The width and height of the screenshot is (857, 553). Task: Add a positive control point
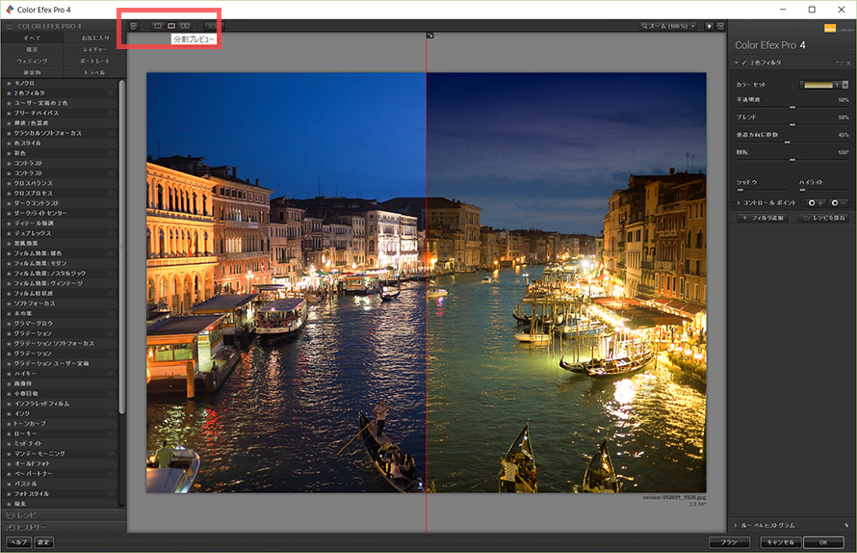click(x=816, y=202)
